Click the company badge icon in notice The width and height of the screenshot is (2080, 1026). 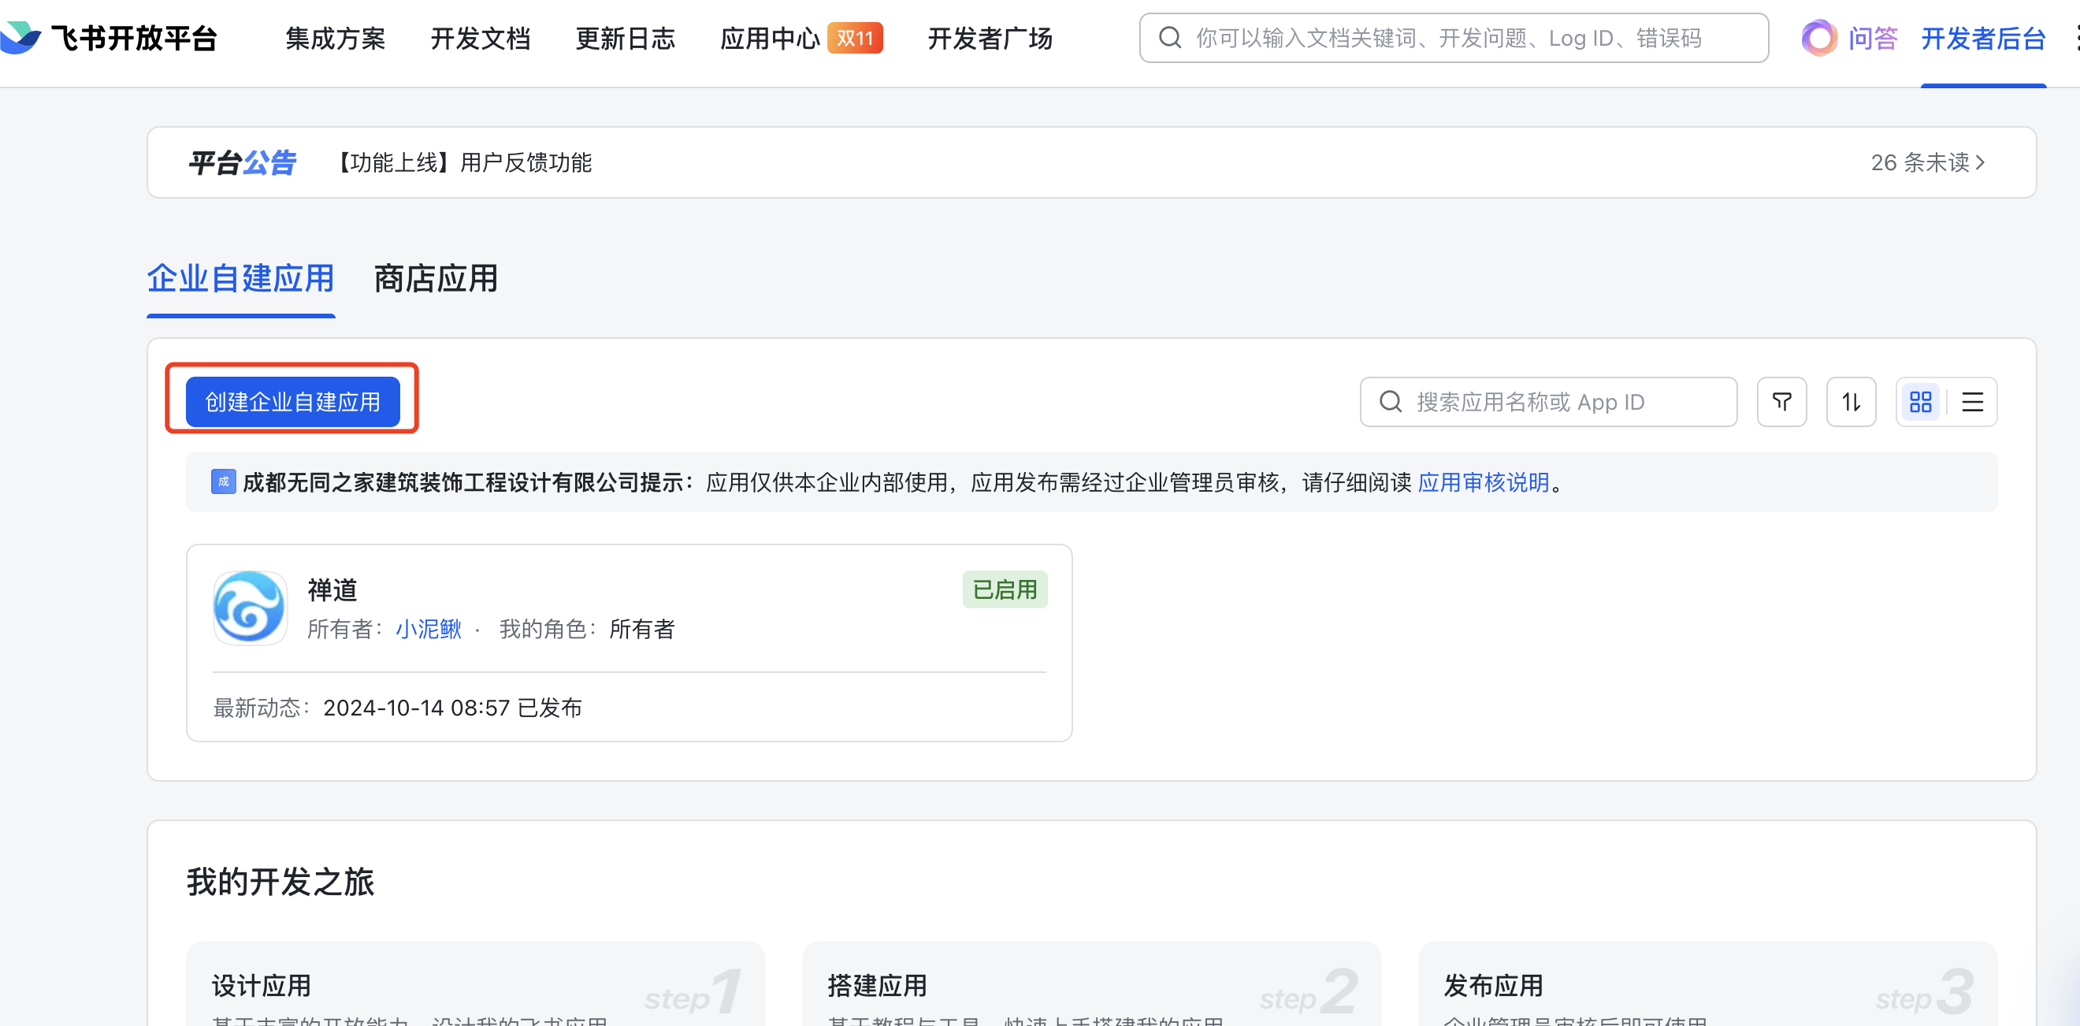pos(223,481)
